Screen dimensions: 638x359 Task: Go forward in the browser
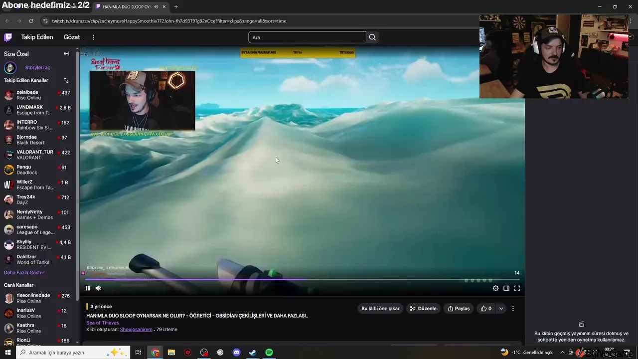tap(19, 21)
